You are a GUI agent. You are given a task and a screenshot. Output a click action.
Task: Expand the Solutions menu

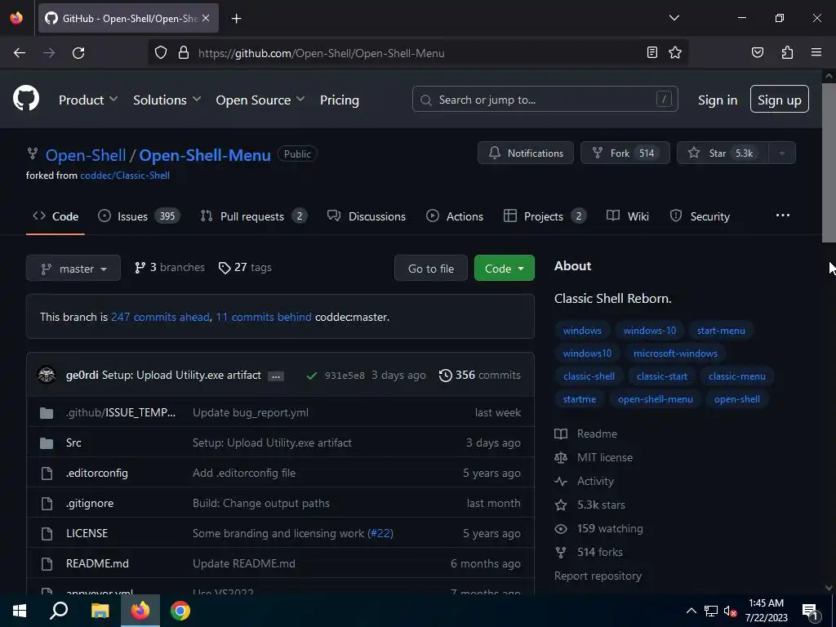(167, 100)
